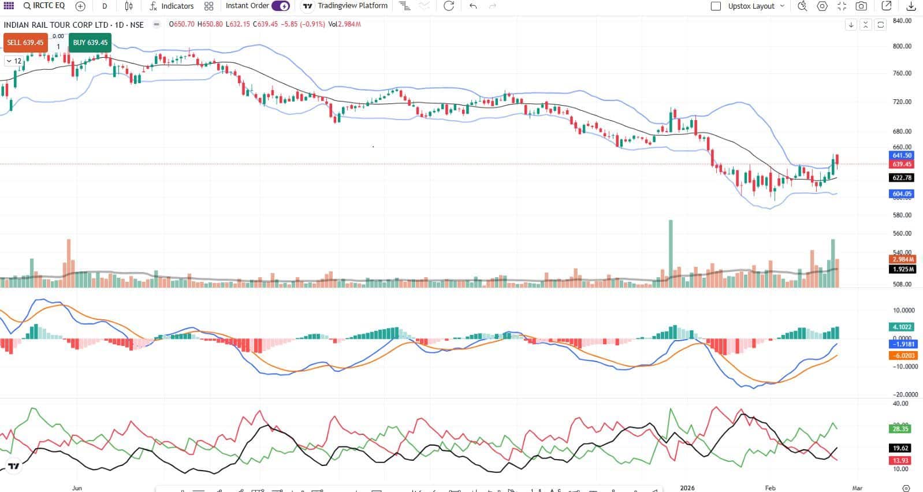The width and height of the screenshot is (923, 492).
Task: Open the apps grid menu icon
Action: [x=9, y=6]
